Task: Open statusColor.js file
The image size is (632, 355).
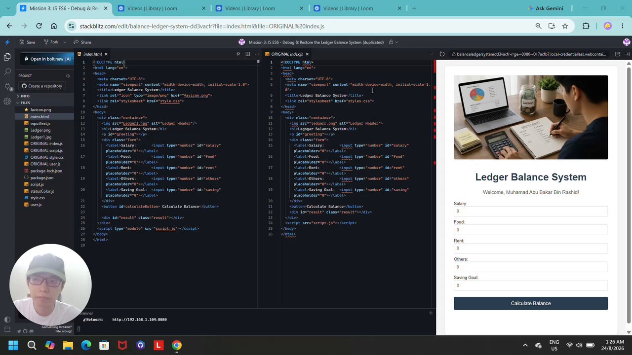Action: click(x=42, y=191)
